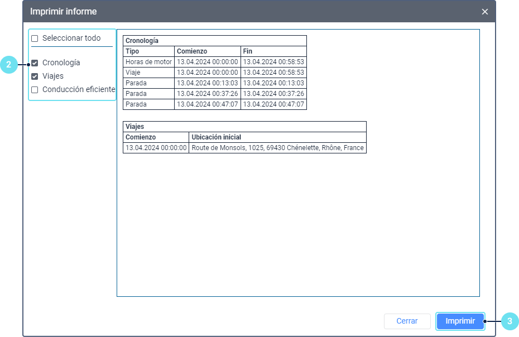The width and height of the screenshot is (519, 337).
Task: Click the Parada row starting at 00:13:03
Action: [135, 83]
